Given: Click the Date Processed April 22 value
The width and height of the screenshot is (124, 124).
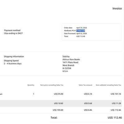Looking at the screenshot, I should 82,33.
